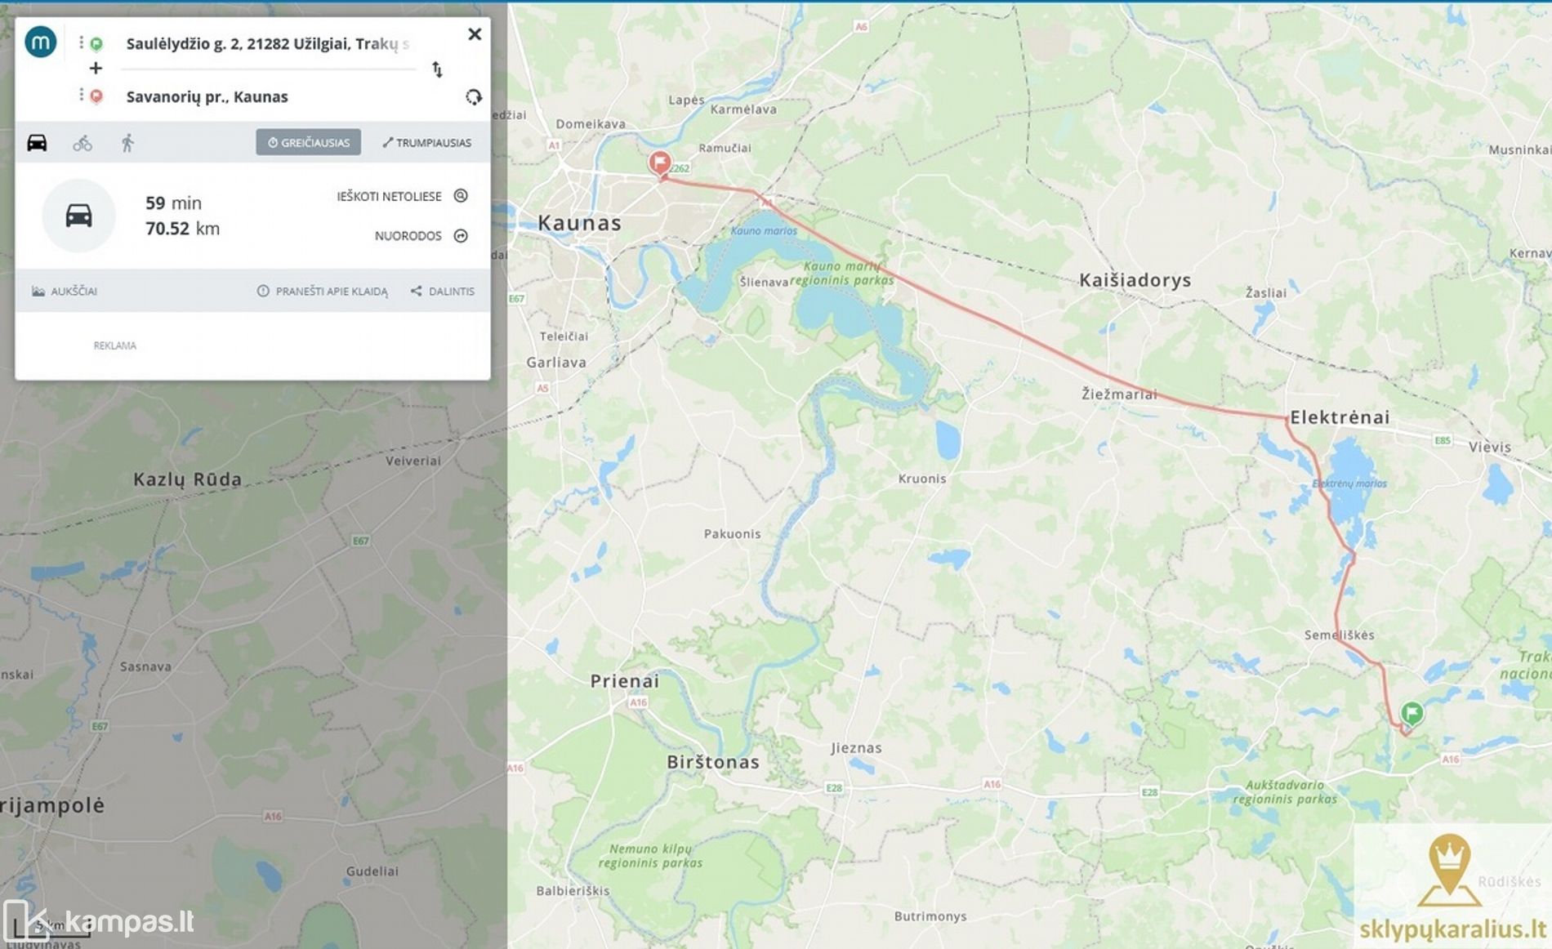Swap the start and destination addresses
The height and width of the screenshot is (949, 1552).
click(x=437, y=69)
